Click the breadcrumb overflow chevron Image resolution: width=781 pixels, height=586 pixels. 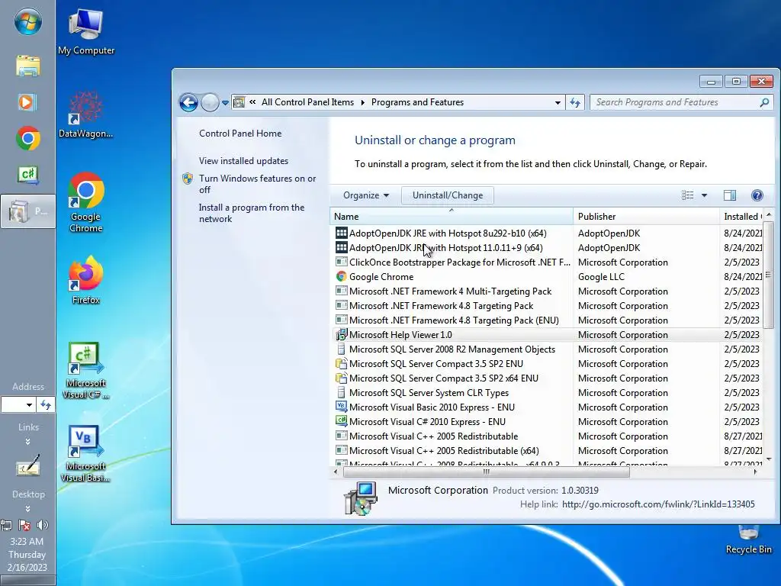click(252, 101)
